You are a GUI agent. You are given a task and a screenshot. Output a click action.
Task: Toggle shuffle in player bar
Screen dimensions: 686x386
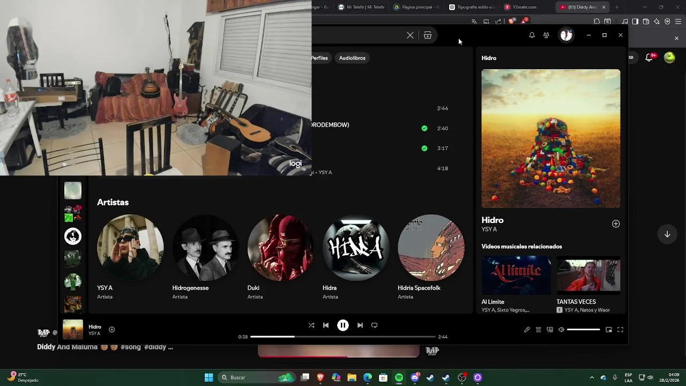pos(311,325)
